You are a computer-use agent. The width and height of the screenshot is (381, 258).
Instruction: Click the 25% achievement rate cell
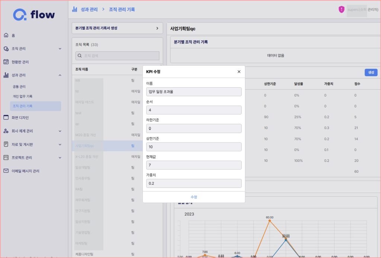(297, 117)
